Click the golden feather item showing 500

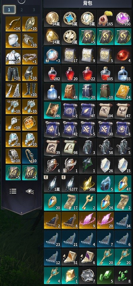pos(87,184)
